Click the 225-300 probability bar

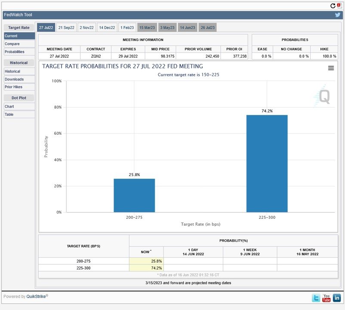pos(267,164)
